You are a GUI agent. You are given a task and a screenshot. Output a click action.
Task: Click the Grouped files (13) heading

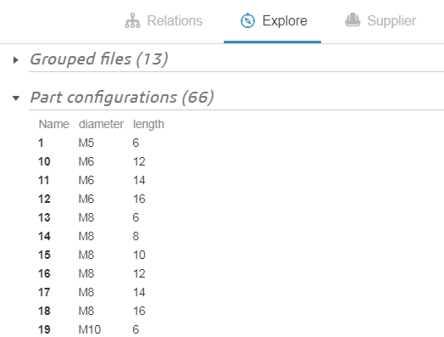click(x=99, y=59)
